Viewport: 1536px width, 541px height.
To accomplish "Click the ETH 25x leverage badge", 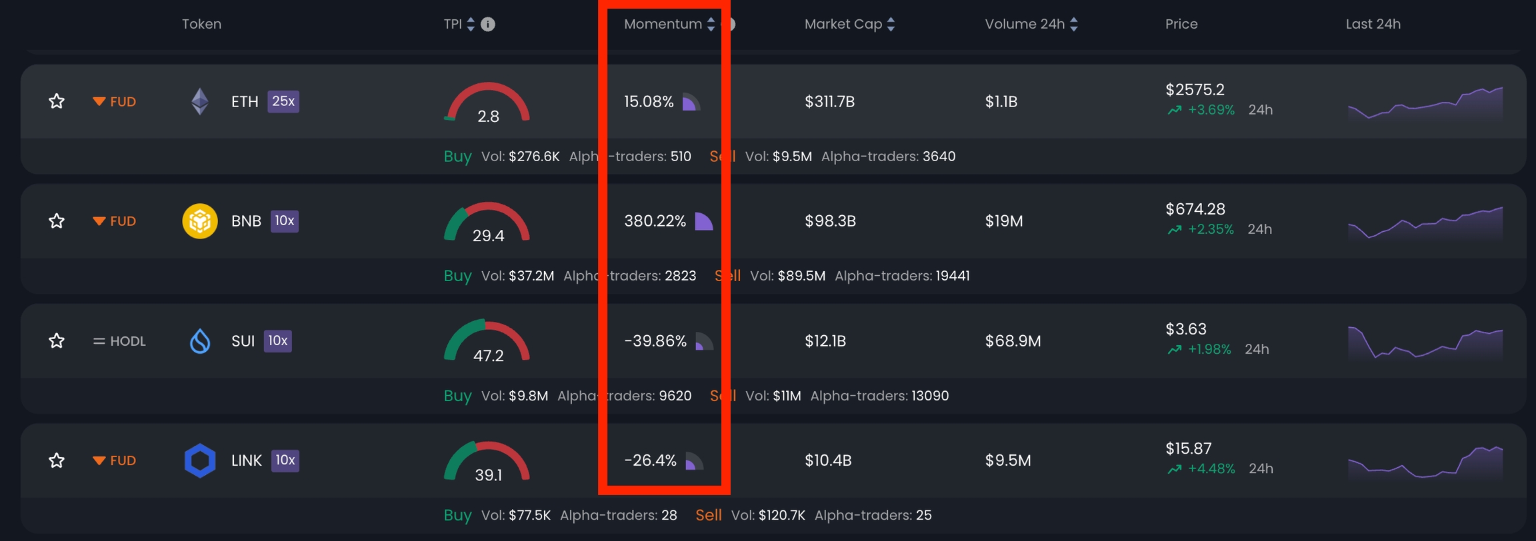I will 283,101.
